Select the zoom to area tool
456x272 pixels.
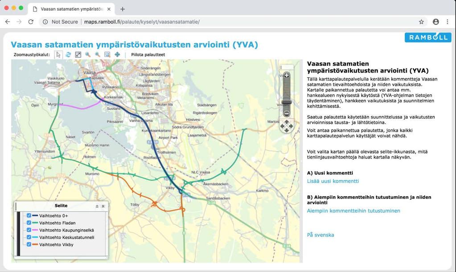[x=107, y=55]
